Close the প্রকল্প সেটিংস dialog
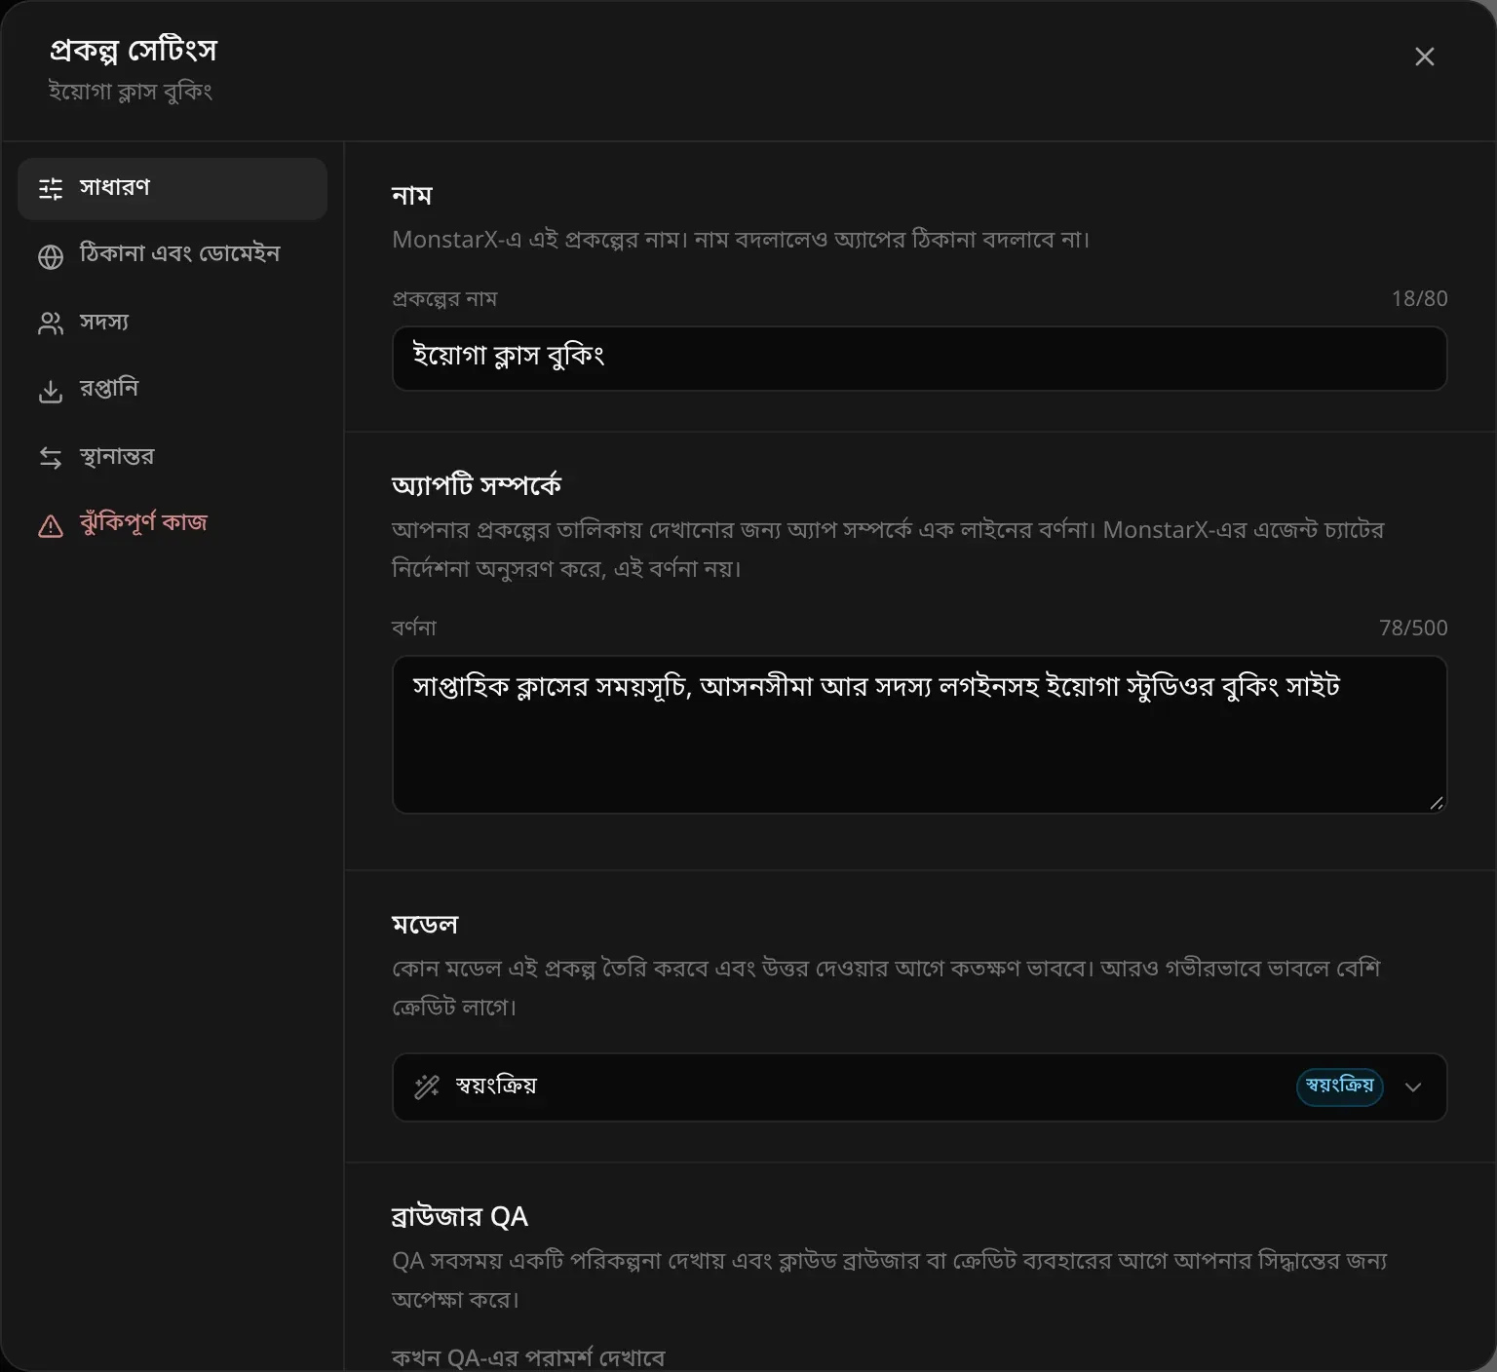The image size is (1497, 1372). [x=1424, y=57]
